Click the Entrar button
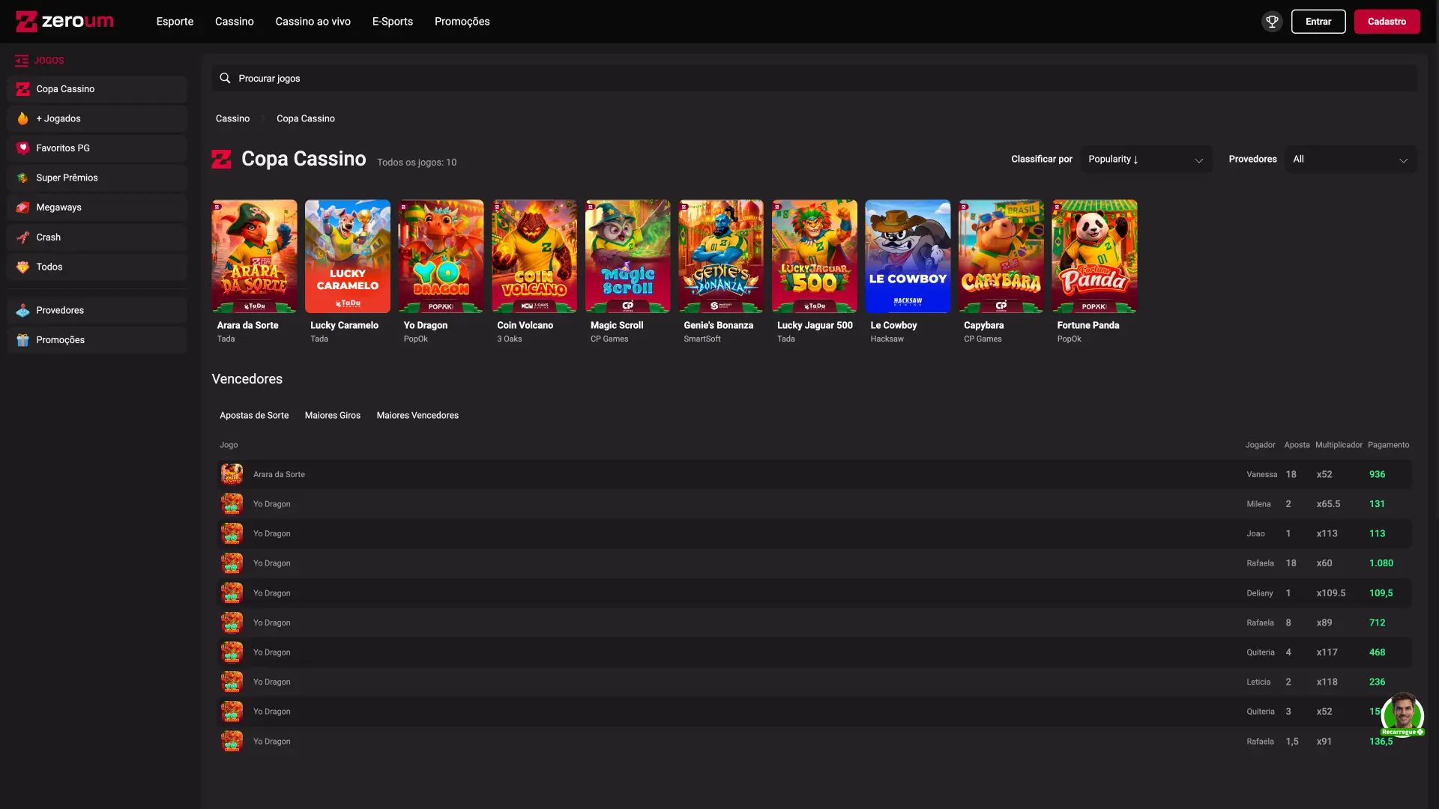The height and width of the screenshot is (809, 1439). tap(1318, 22)
